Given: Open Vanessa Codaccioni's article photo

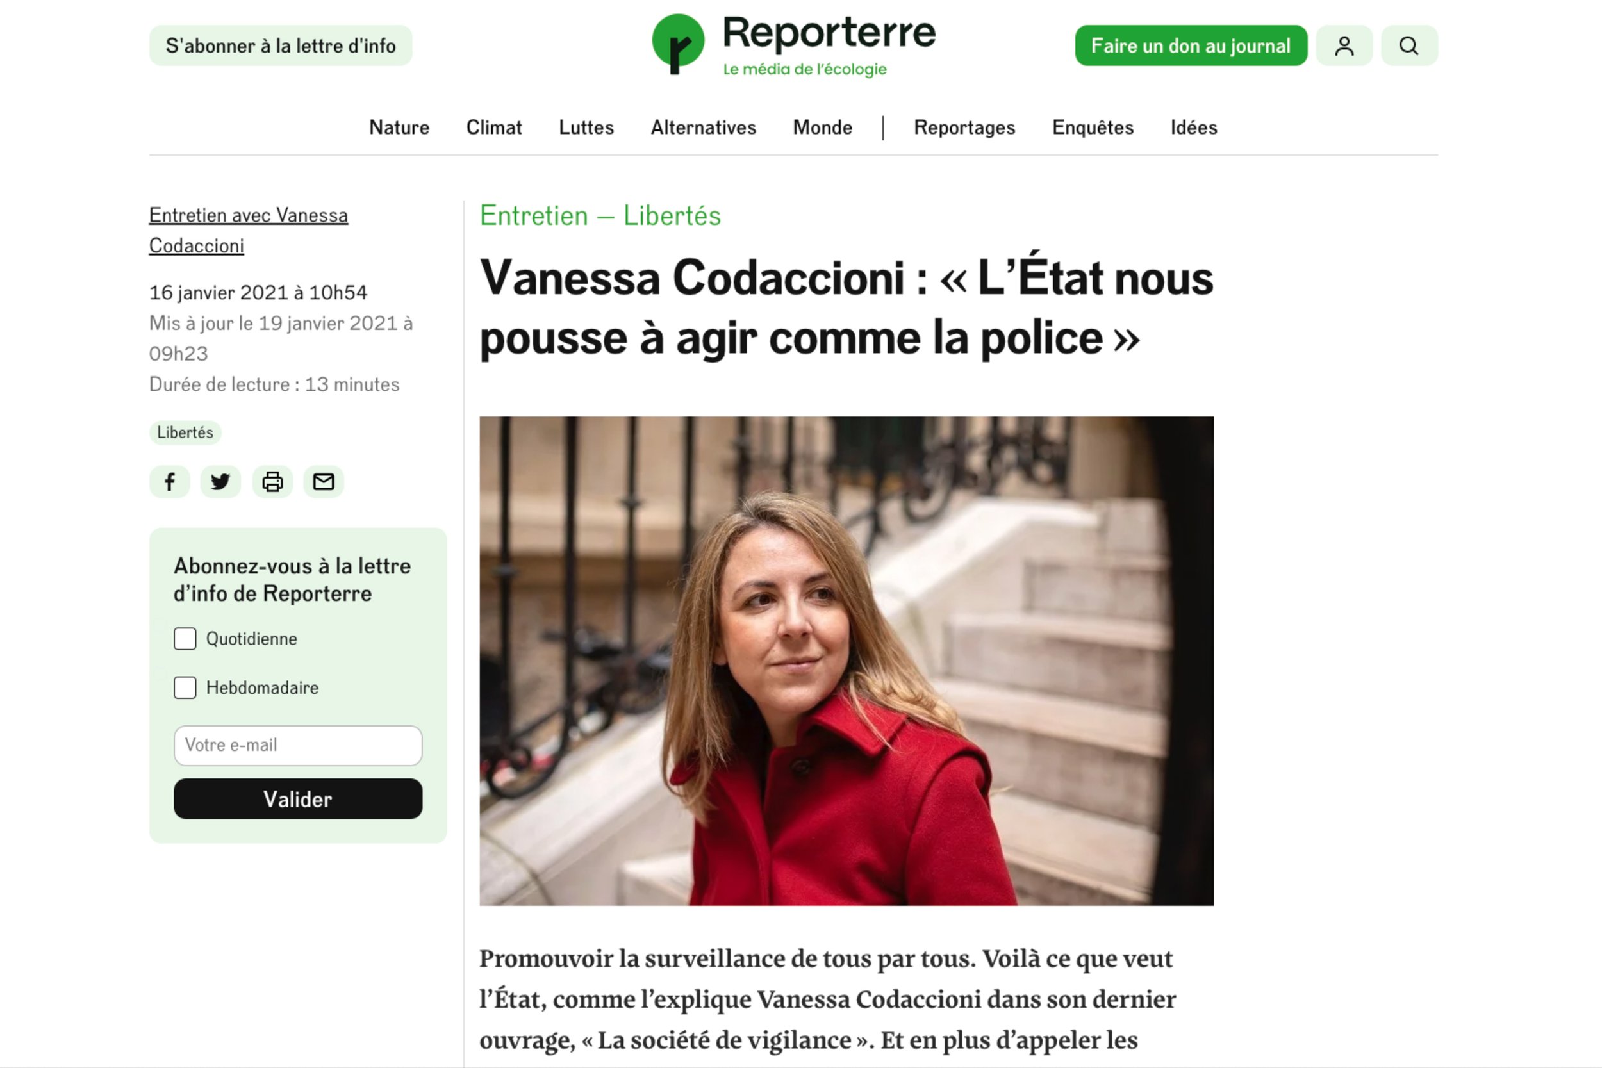Looking at the screenshot, I should pos(846,661).
